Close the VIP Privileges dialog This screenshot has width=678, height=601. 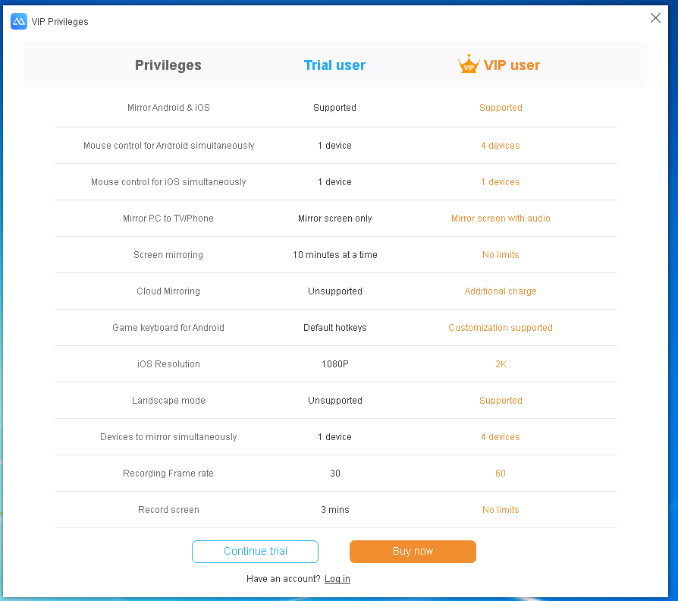(x=655, y=17)
